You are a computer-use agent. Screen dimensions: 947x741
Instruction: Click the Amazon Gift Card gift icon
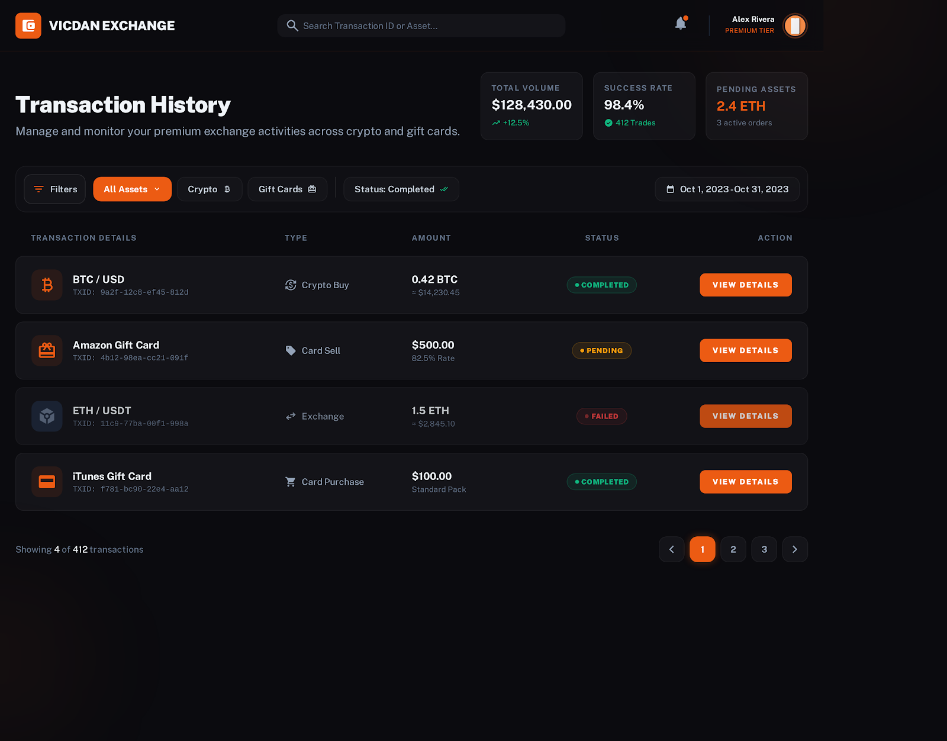pos(47,351)
